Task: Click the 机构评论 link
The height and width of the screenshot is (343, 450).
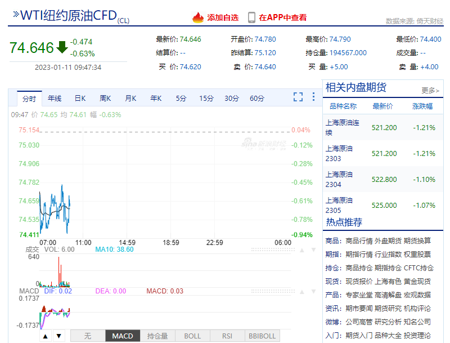Action: pyautogui.click(x=417, y=309)
